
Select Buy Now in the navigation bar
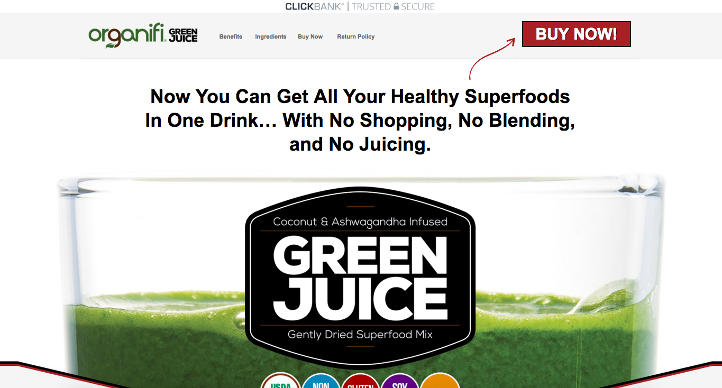click(x=310, y=36)
